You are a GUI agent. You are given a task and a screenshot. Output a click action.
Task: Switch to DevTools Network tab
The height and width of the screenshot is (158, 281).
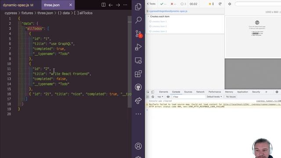(200, 92)
